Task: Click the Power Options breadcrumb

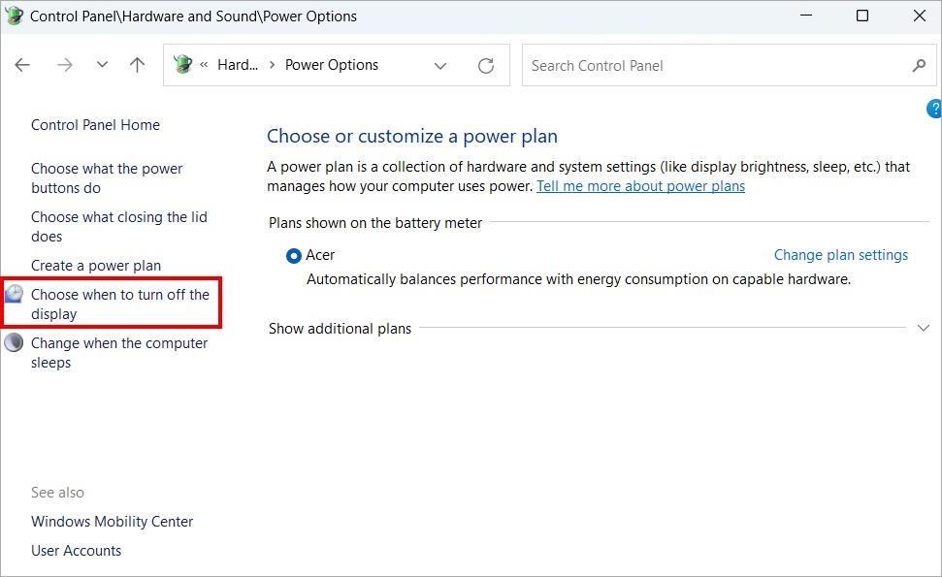Action: (x=332, y=65)
